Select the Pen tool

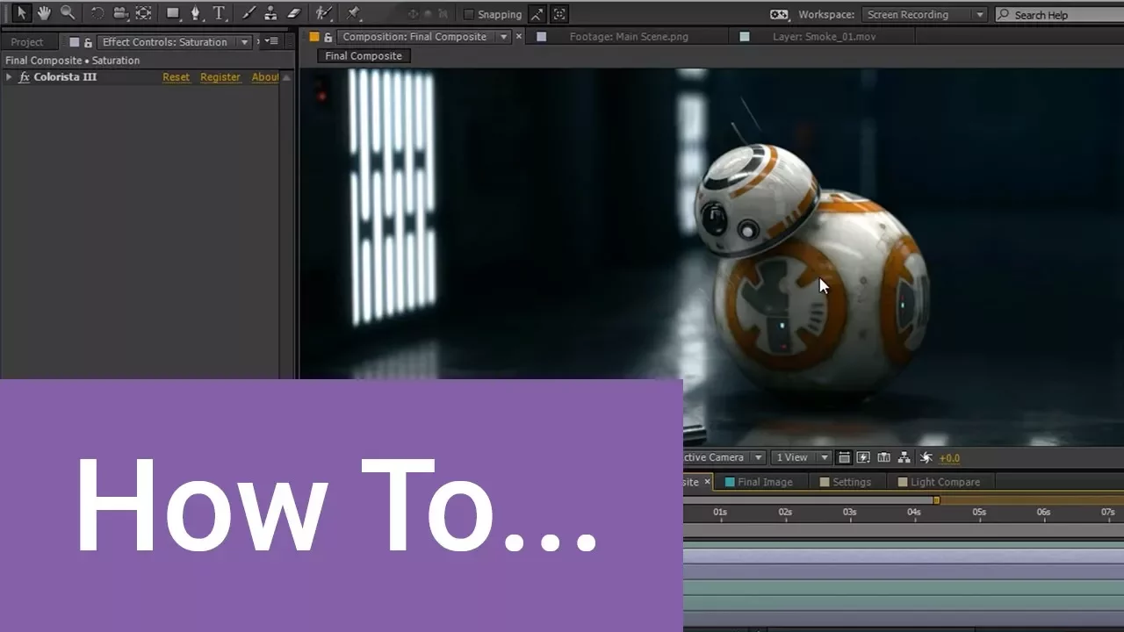195,13
